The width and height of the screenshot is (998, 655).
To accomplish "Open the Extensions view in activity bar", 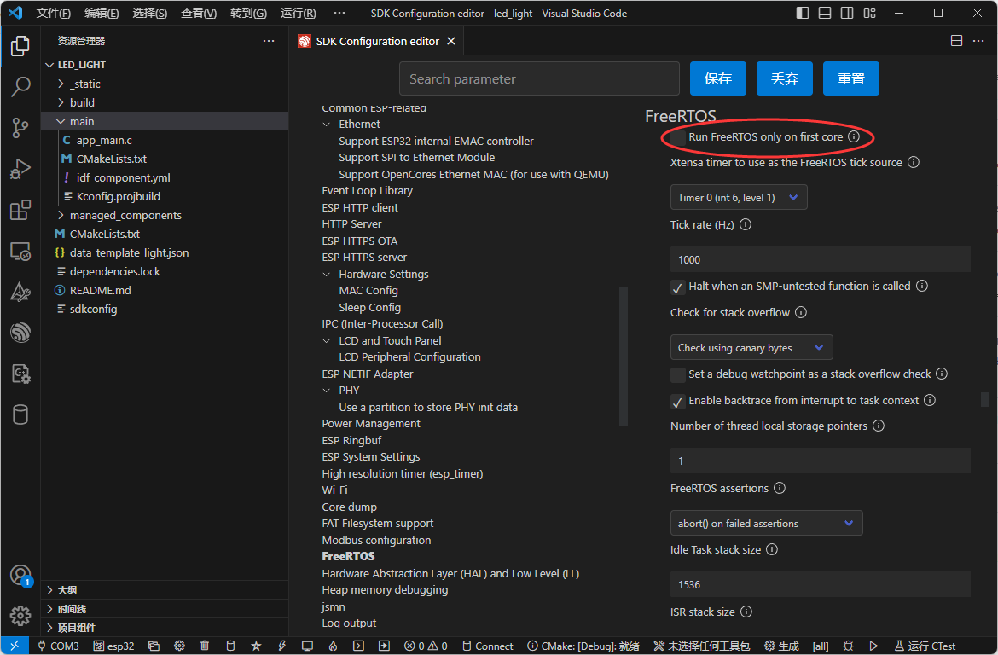I will (20, 209).
